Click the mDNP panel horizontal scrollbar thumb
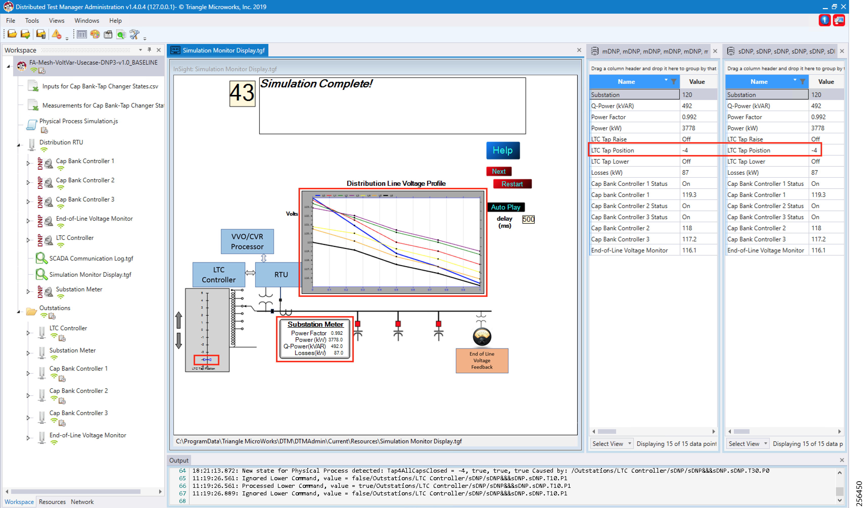The image size is (864, 508). pos(607,431)
